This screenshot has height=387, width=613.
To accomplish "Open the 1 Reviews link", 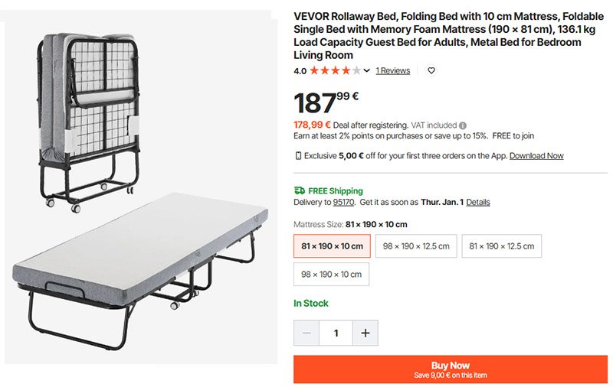I will point(392,70).
